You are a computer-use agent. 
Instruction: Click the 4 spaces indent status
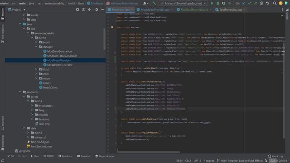coord(209,161)
